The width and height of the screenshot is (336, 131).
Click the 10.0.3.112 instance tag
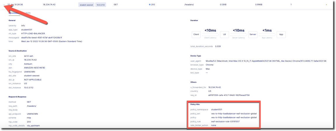tap(101, 5)
